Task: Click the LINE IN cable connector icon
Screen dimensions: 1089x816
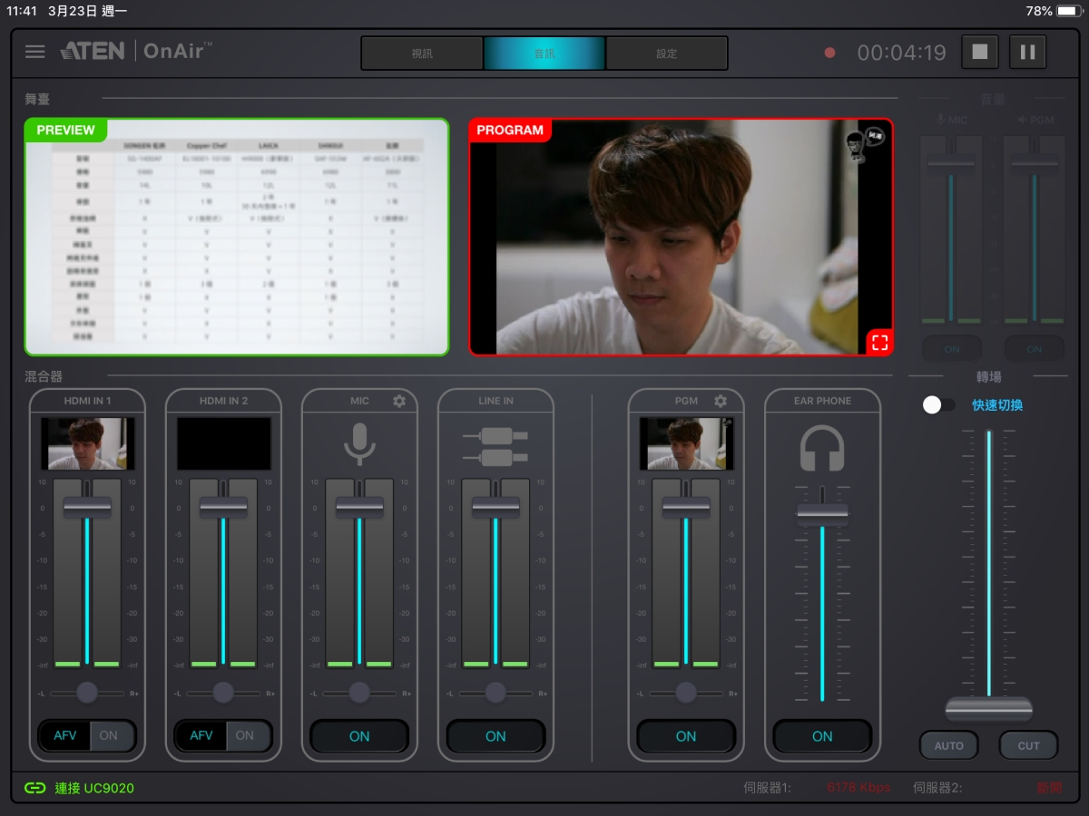Action: (495, 445)
